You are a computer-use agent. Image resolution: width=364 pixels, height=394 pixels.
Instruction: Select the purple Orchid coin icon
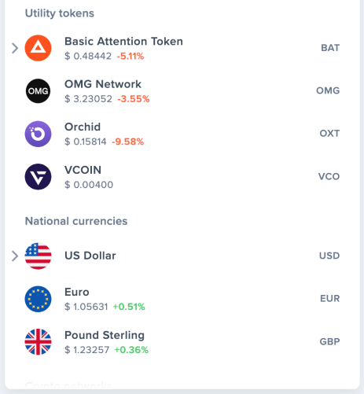point(38,134)
